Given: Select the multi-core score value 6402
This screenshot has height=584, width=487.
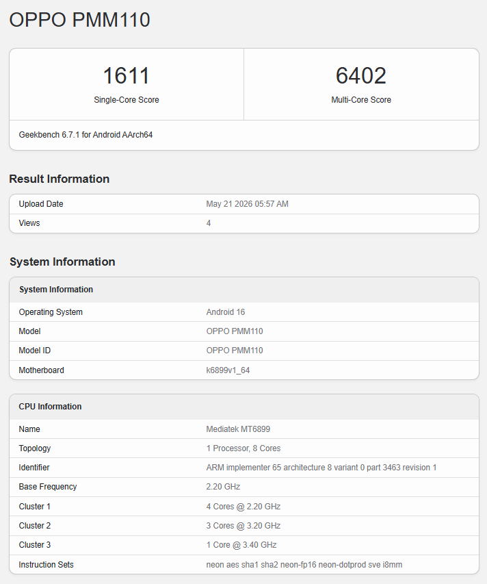Looking at the screenshot, I should point(361,75).
